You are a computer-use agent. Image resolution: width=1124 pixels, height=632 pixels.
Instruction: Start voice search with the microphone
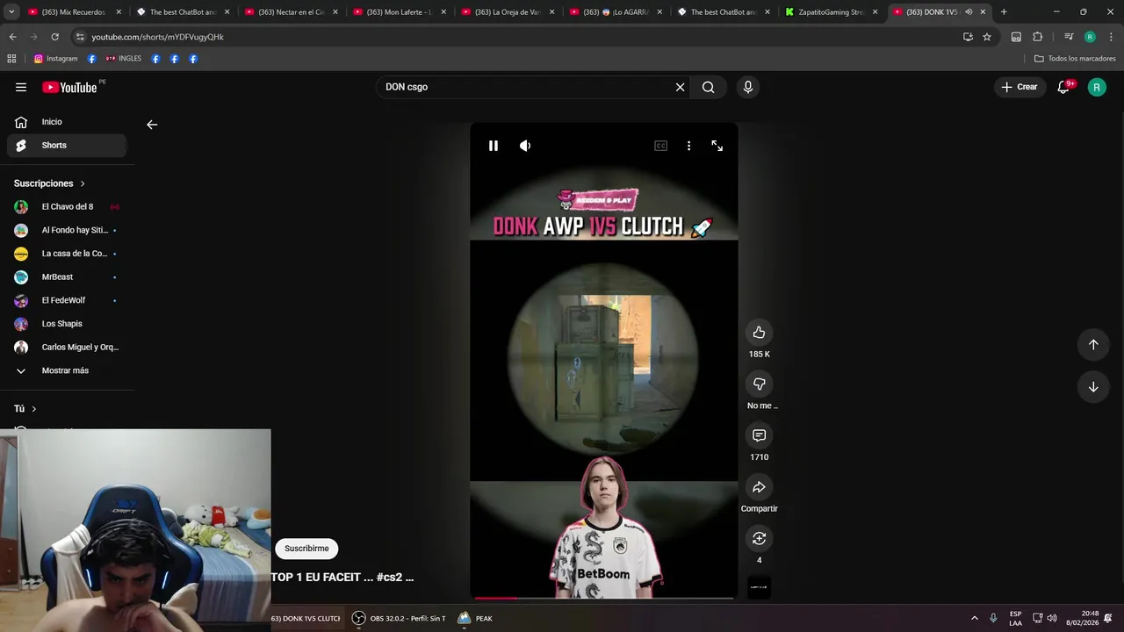[x=748, y=87]
